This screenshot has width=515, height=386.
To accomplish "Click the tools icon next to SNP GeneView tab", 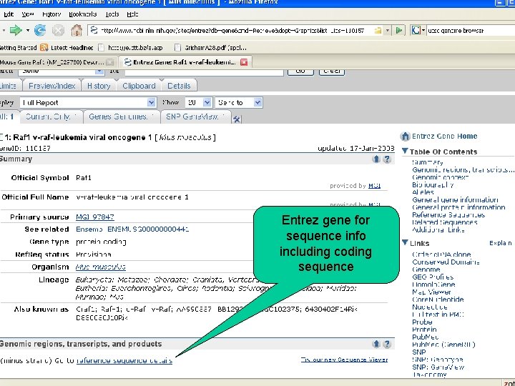I will pyautogui.click(x=237, y=119).
